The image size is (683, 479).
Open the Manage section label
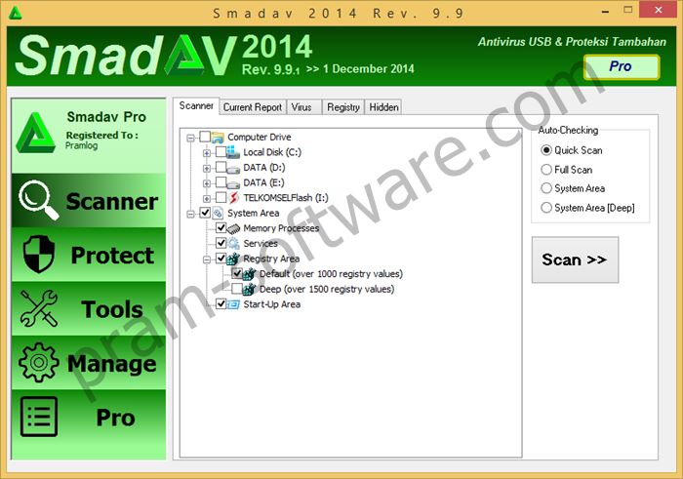[112, 364]
